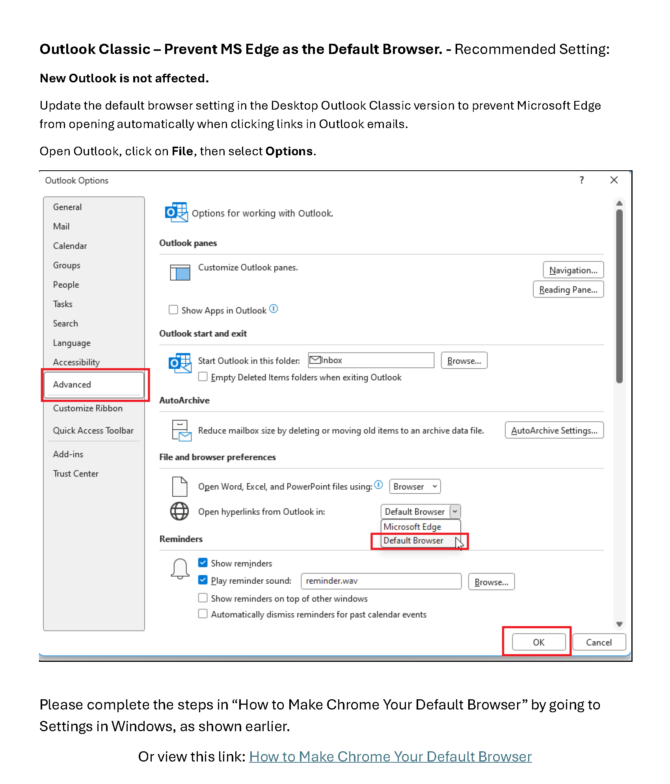
Task: Click the Outlook logo icon beside options header
Action: pyautogui.click(x=176, y=212)
